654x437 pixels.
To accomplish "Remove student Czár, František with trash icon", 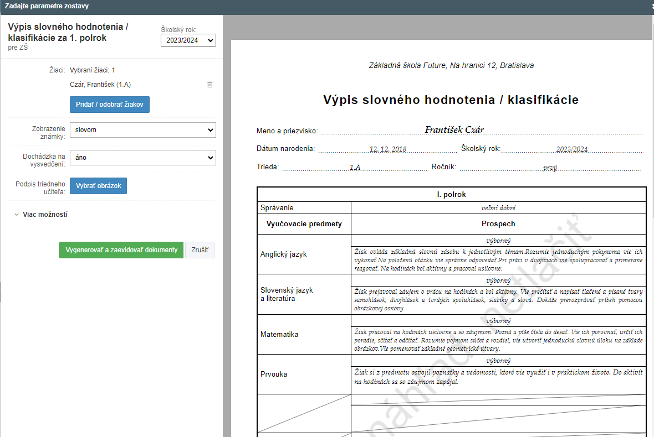I will tap(210, 85).
